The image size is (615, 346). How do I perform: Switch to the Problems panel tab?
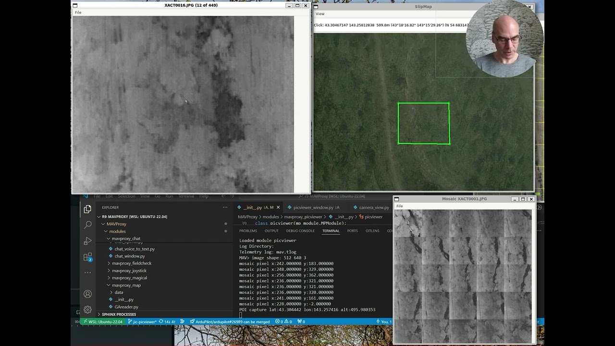(x=248, y=231)
